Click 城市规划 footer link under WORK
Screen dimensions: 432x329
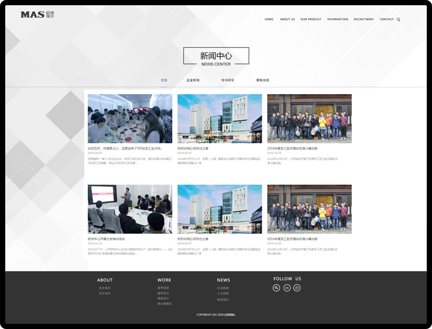(163, 288)
